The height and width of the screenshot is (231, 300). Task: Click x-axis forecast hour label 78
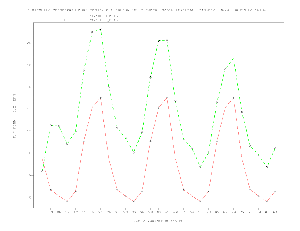[x=258, y=212]
